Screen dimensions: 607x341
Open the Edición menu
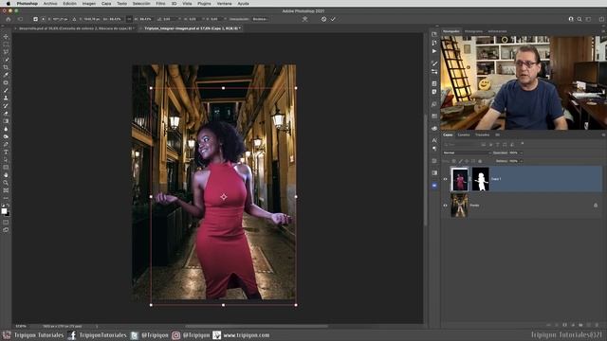(69, 4)
